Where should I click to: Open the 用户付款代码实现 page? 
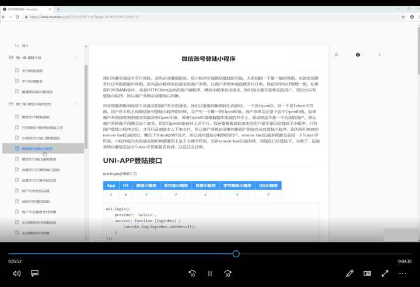36,191
